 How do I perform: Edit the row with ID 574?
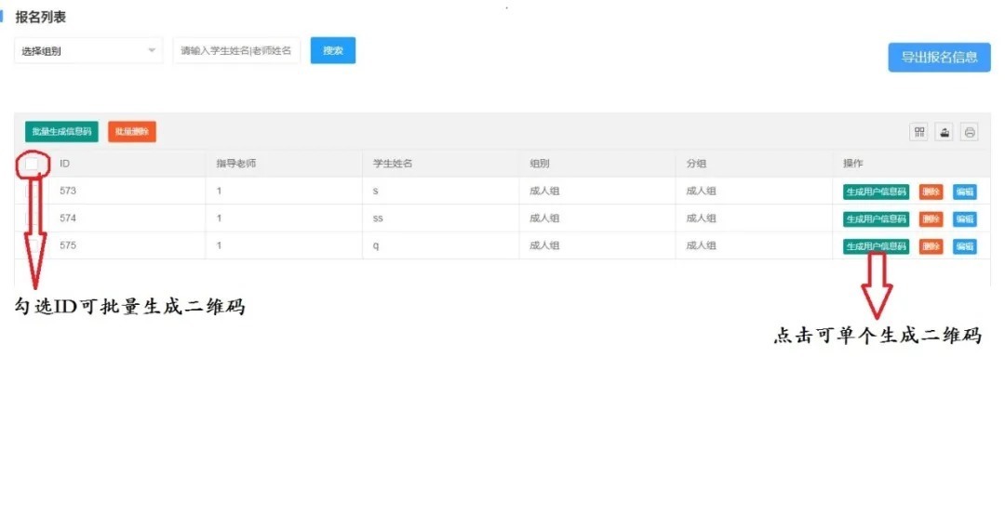coord(965,219)
